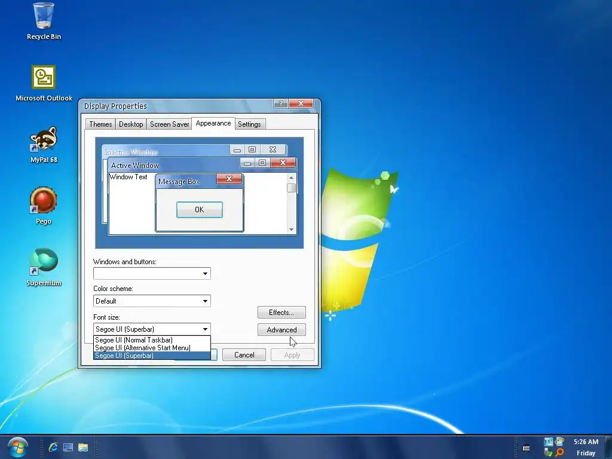Choose Segoe UI (Alternative Start Menu) option
This screenshot has width=612, height=459.
[x=152, y=348]
